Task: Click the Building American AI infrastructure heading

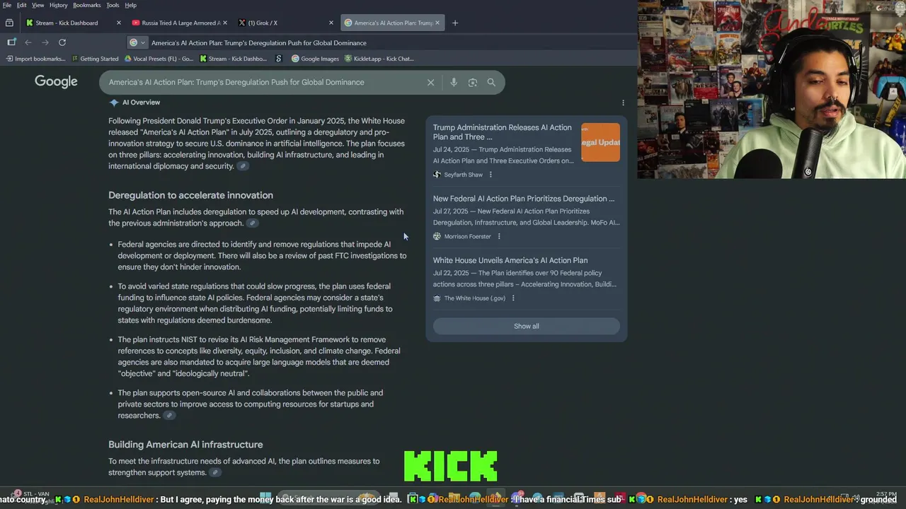Action: [x=185, y=445]
